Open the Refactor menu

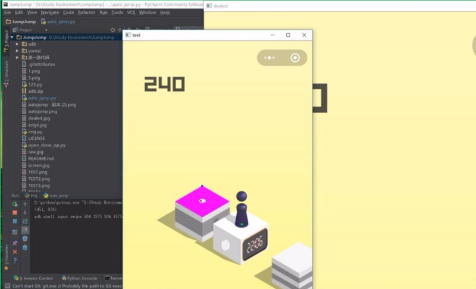(x=86, y=12)
